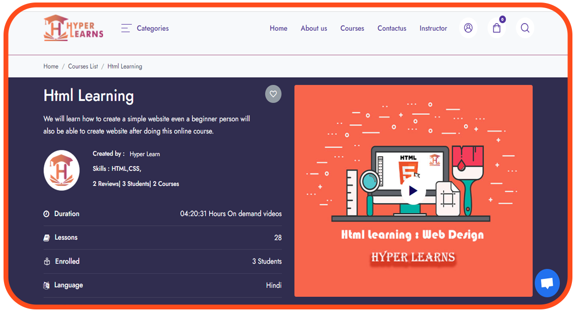Click the Language translate icon

46,286
